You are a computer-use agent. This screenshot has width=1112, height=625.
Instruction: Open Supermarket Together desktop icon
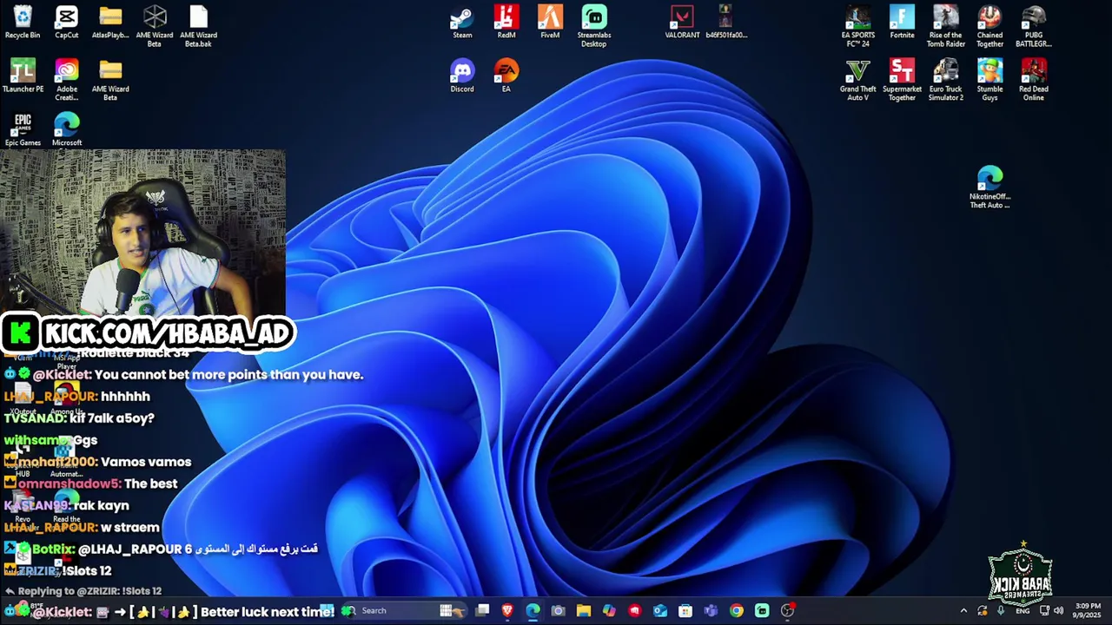[x=902, y=80]
